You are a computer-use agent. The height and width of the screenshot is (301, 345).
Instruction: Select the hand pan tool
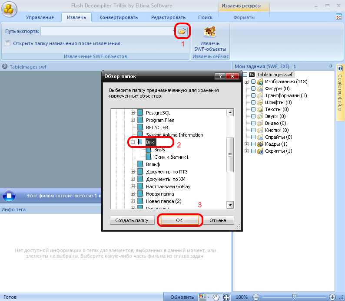[x=216, y=297]
